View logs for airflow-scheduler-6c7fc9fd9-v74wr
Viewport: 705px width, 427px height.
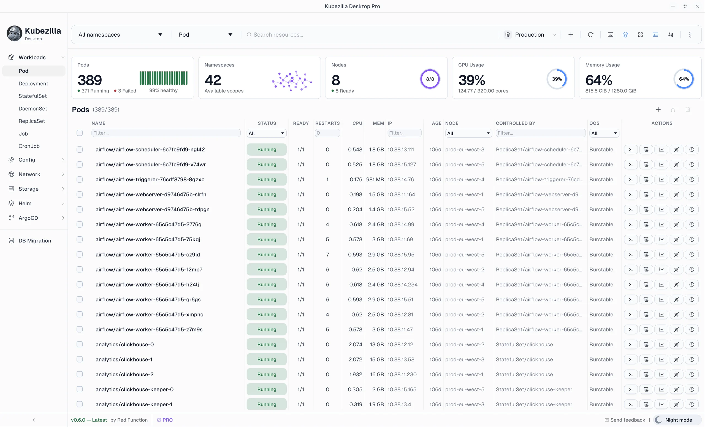(x=646, y=164)
